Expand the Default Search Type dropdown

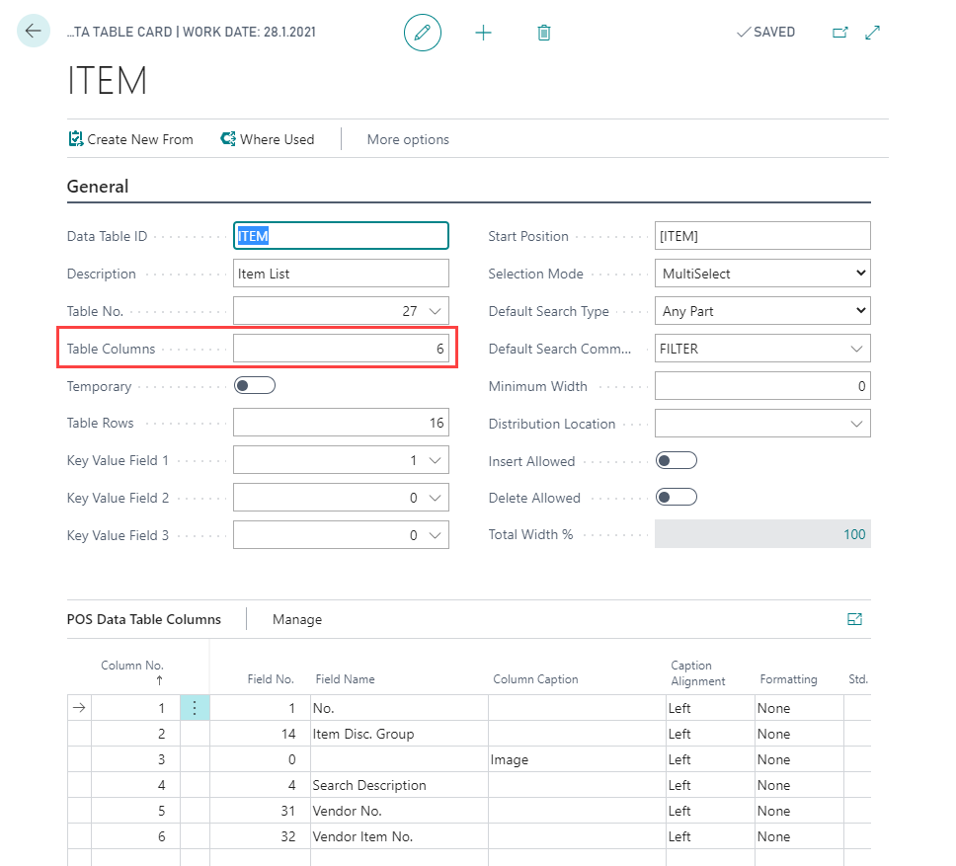tap(762, 311)
